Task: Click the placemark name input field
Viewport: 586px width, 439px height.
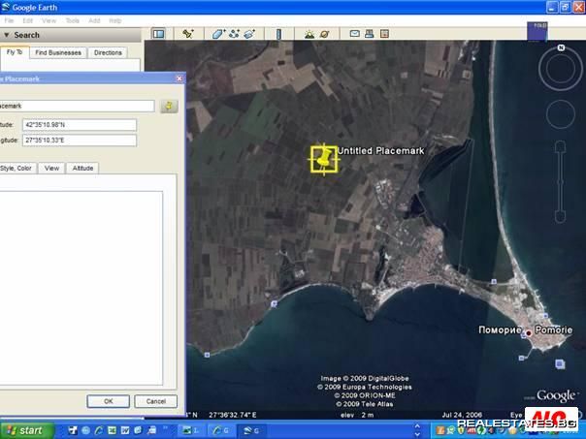Action: pyautogui.click(x=77, y=106)
